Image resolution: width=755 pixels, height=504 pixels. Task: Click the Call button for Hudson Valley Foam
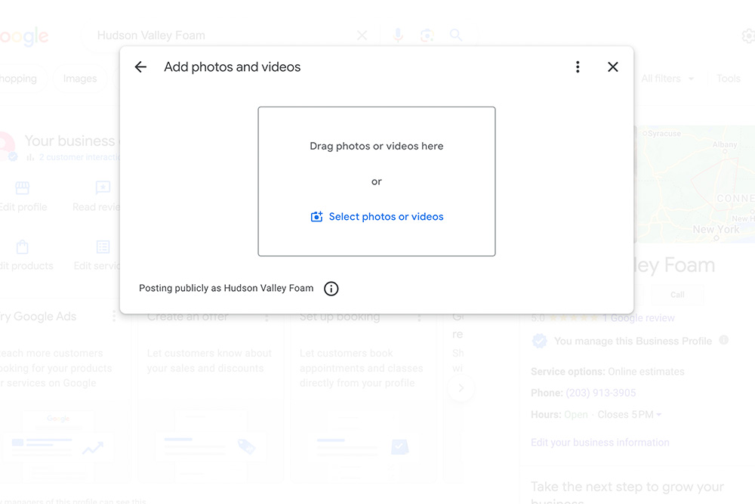(677, 295)
